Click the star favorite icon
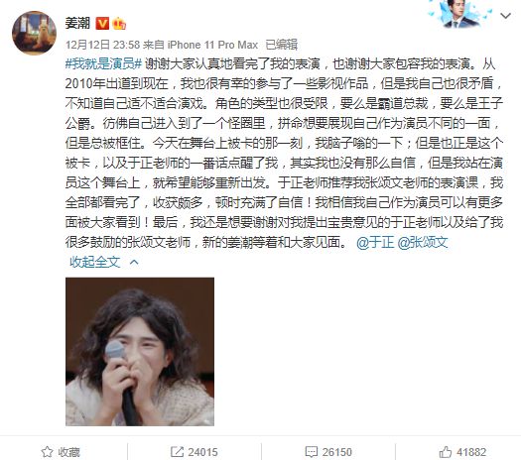 point(47,452)
